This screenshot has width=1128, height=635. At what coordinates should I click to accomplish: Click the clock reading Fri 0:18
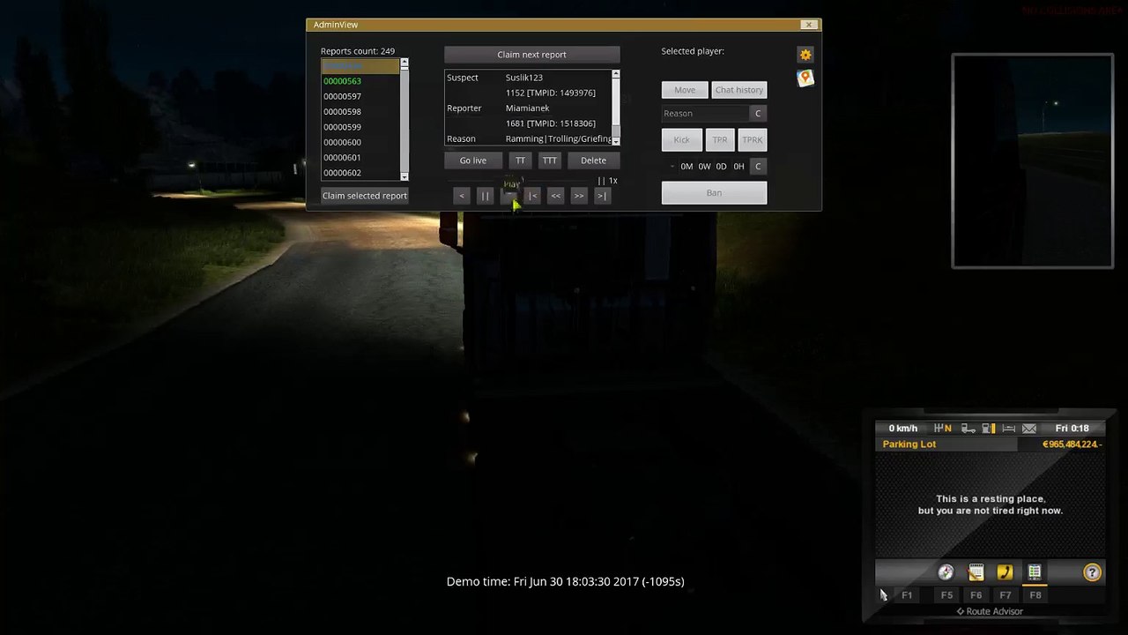pyautogui.click(x=1072, y=429)
